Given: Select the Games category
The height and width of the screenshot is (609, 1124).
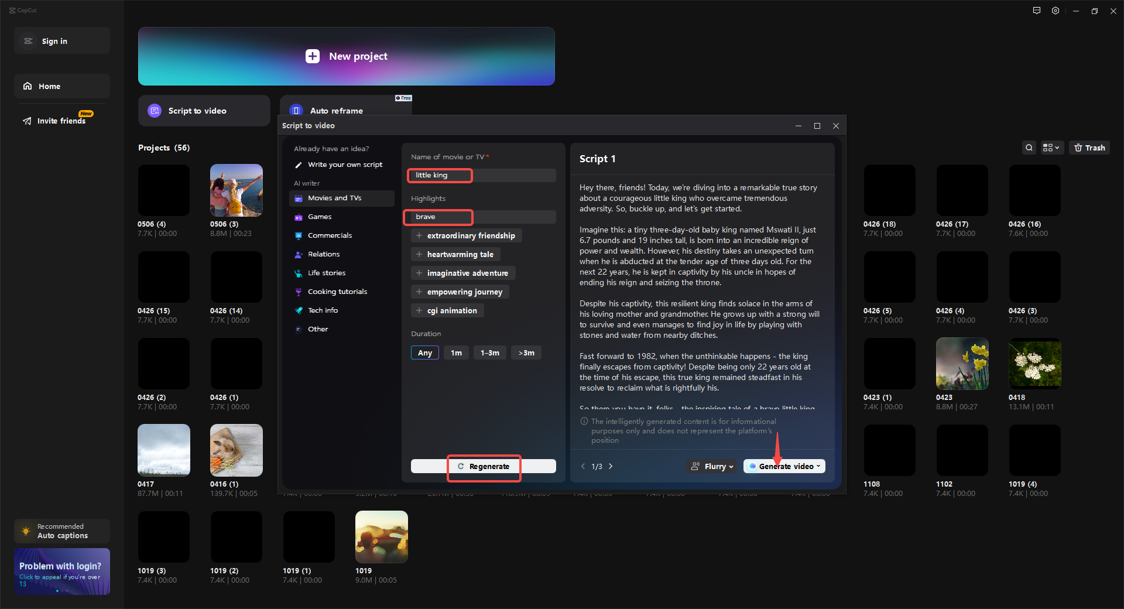Looking at the screenshot, I should (342, 217).
